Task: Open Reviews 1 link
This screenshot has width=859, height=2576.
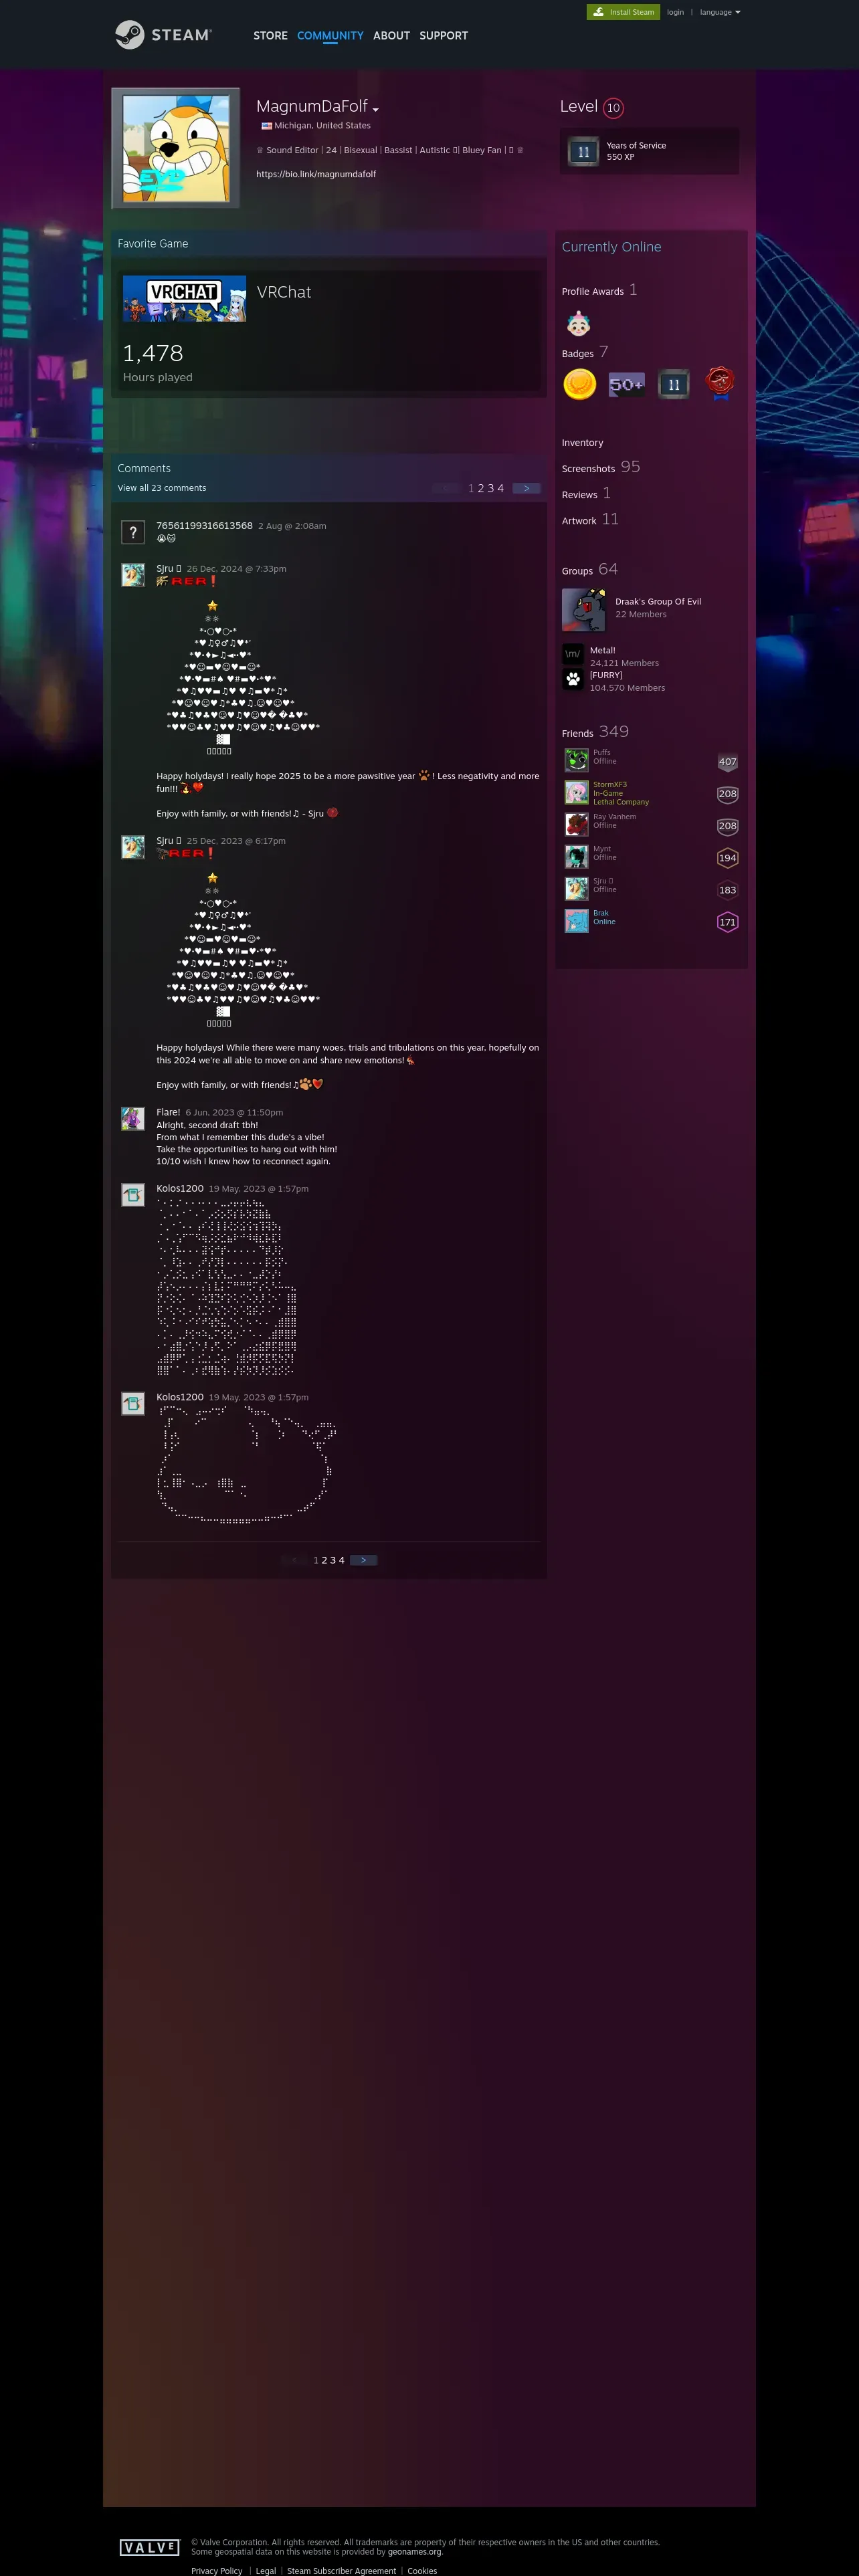Action: point(586,493)
